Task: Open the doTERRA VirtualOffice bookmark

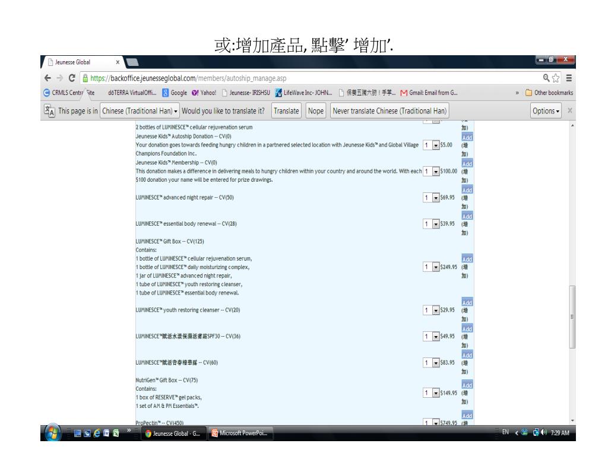Action: [x=132, y=93]
